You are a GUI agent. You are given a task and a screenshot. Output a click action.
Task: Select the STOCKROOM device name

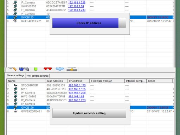coord(30,85)
